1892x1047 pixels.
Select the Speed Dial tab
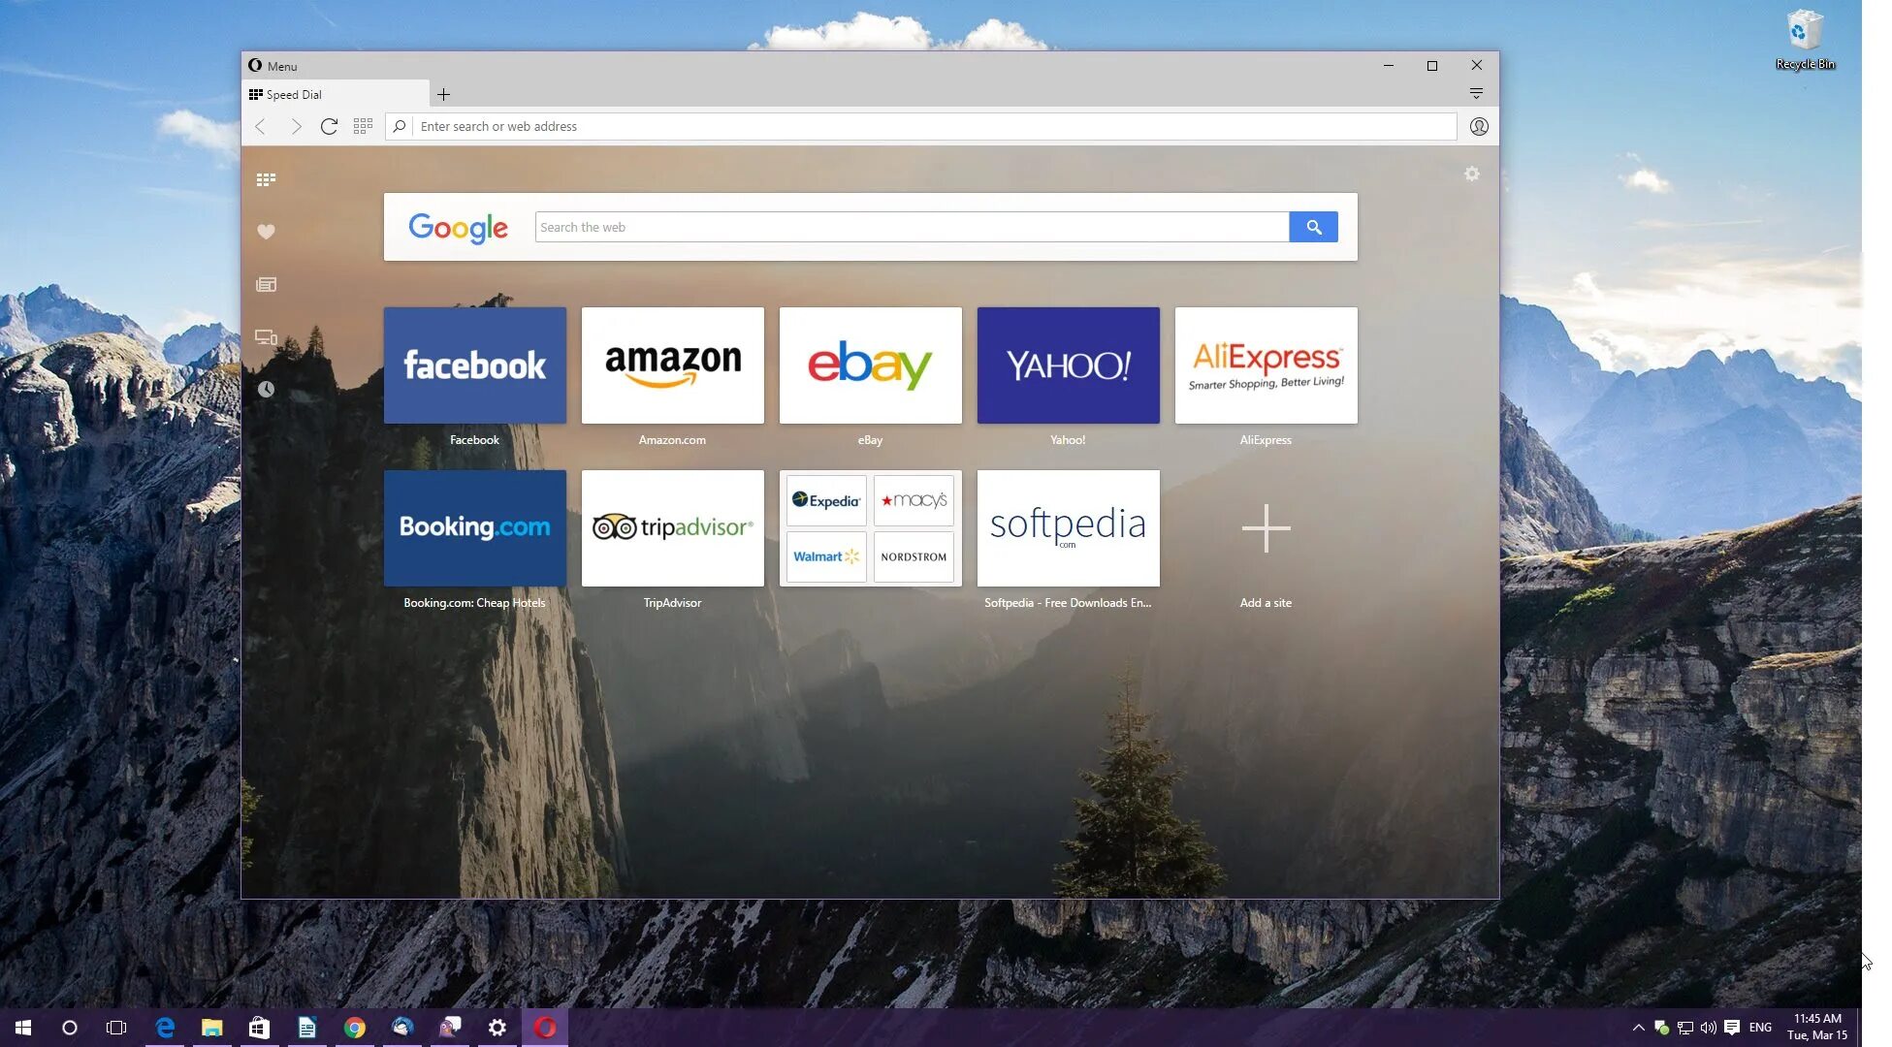click(335, 94)
